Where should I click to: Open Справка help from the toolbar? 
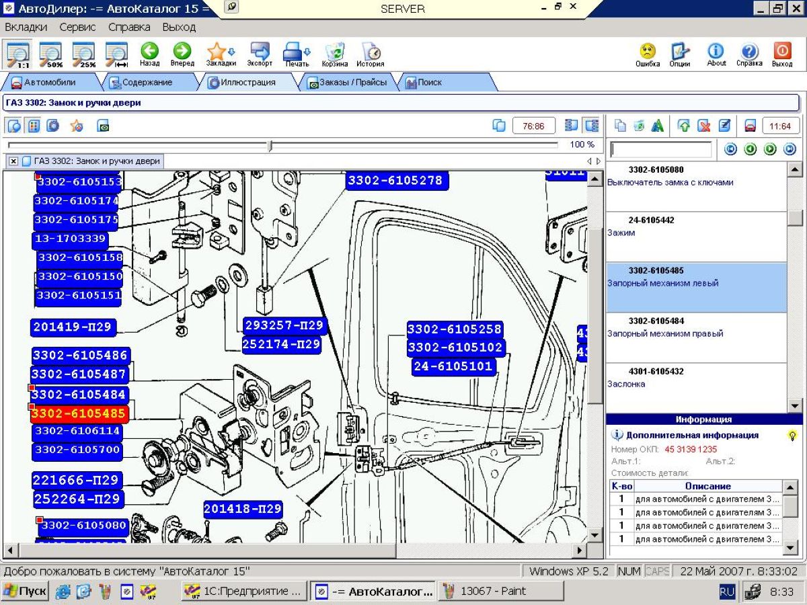coord(749,54)
